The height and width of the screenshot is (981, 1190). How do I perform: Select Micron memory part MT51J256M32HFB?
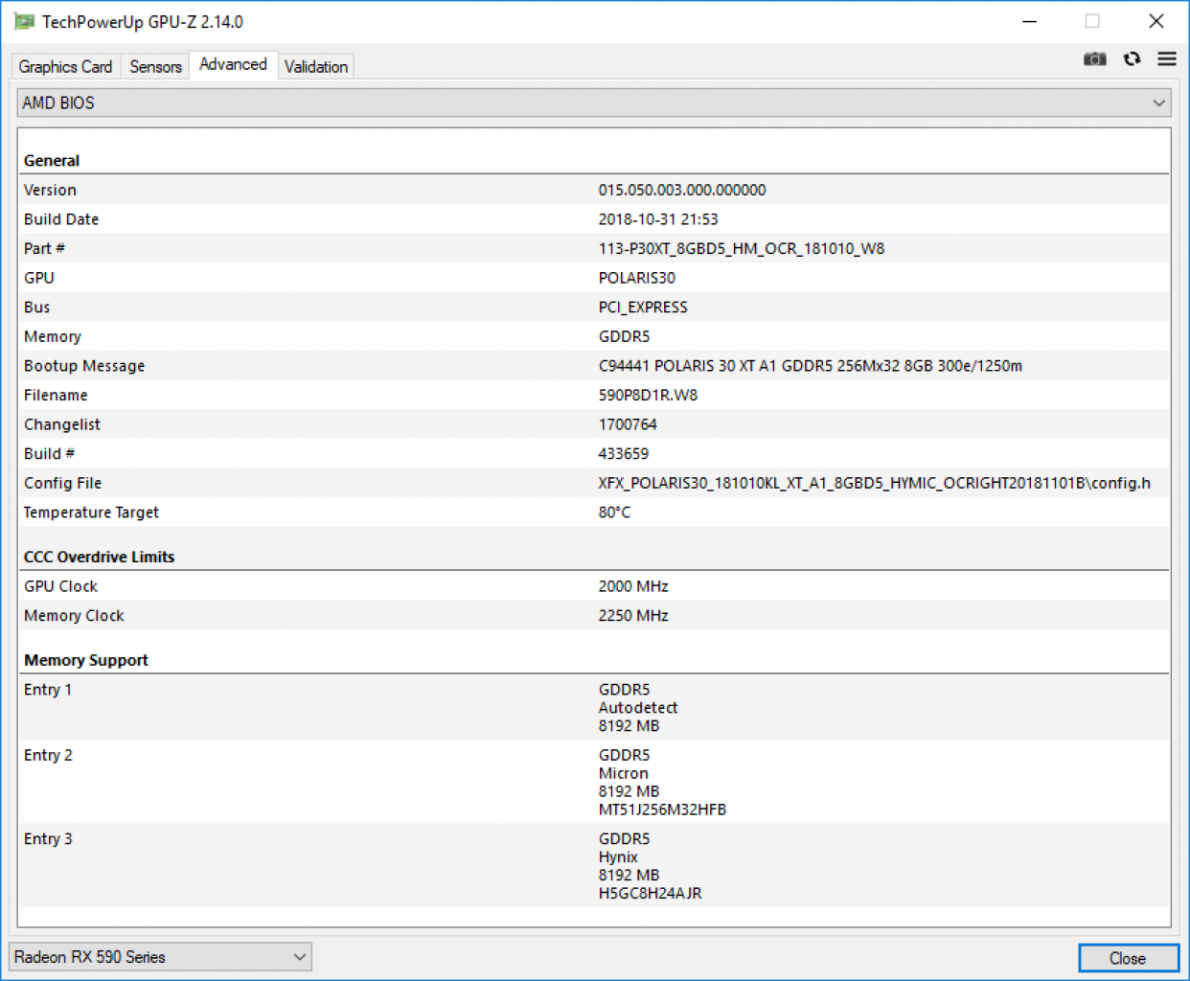click(662, 810)
